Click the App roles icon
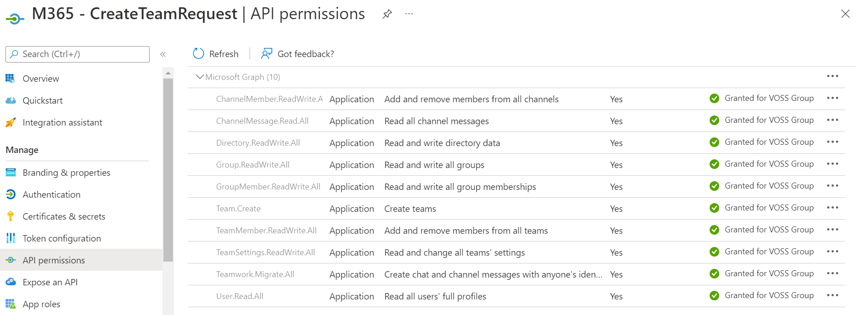This screenshot has width=856, height=315. pos(11,304)
